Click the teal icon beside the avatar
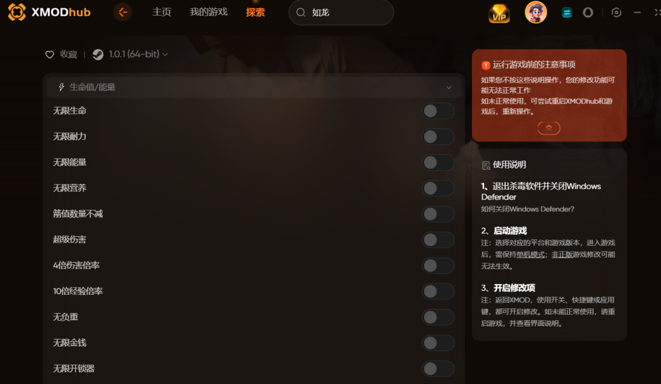The height and width of the screenshot is (384, 661). [567, 13]
